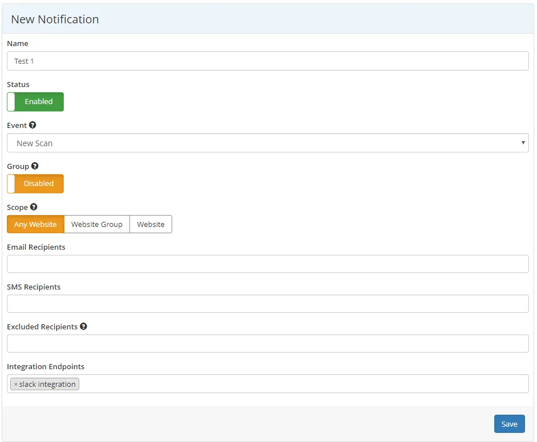
Task: Remove the slack integration tag
Action: click(x=16, y=384)
